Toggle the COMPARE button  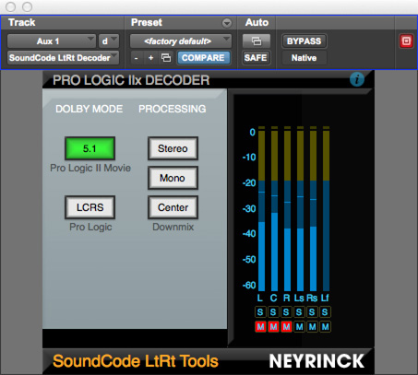pos(203,58)
